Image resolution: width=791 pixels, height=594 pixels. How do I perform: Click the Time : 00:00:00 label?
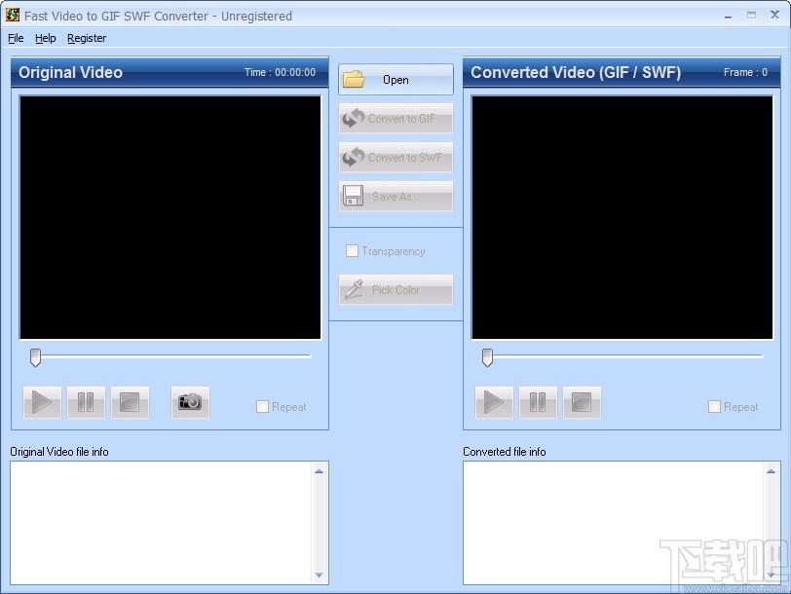[x=280, y=73]
